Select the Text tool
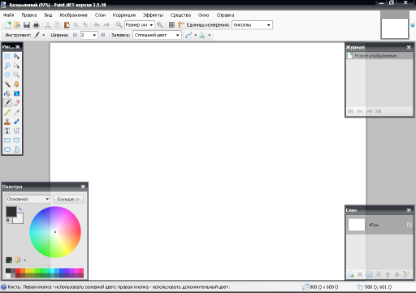This screenshot has height=293, width=416. point(7,131)
